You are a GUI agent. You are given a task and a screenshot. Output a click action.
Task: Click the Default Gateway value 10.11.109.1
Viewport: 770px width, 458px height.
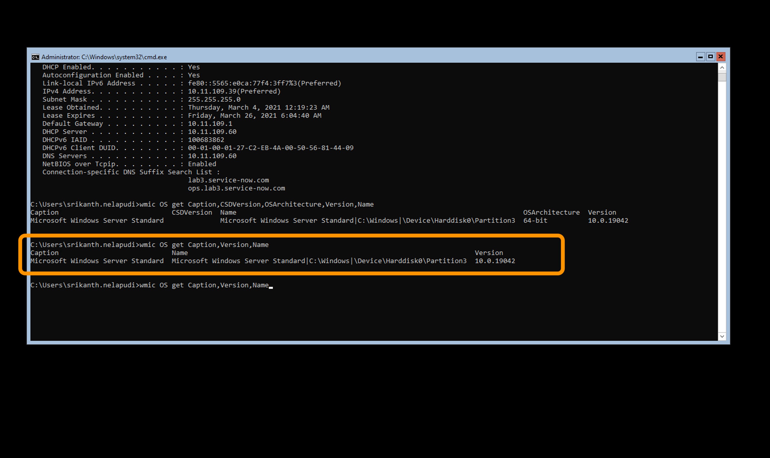point(210,124)
